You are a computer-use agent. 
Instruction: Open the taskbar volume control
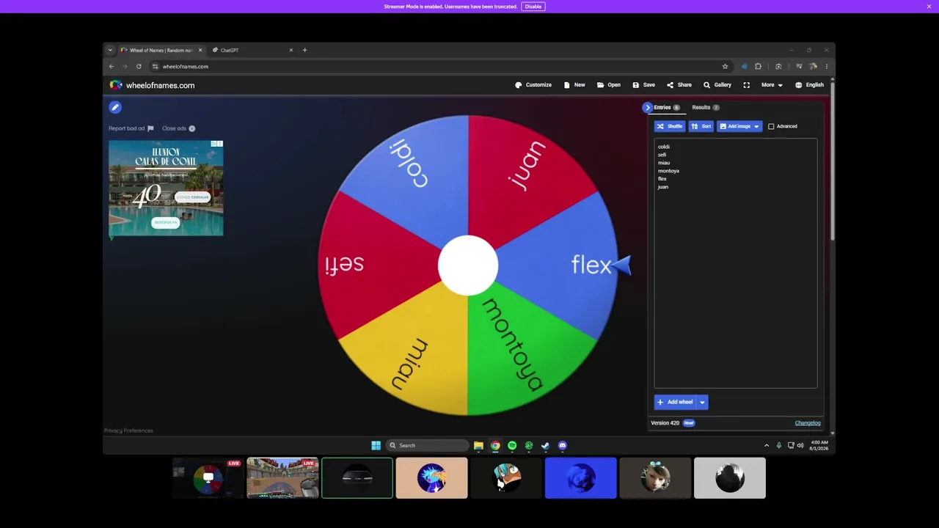tap(800, 445)
